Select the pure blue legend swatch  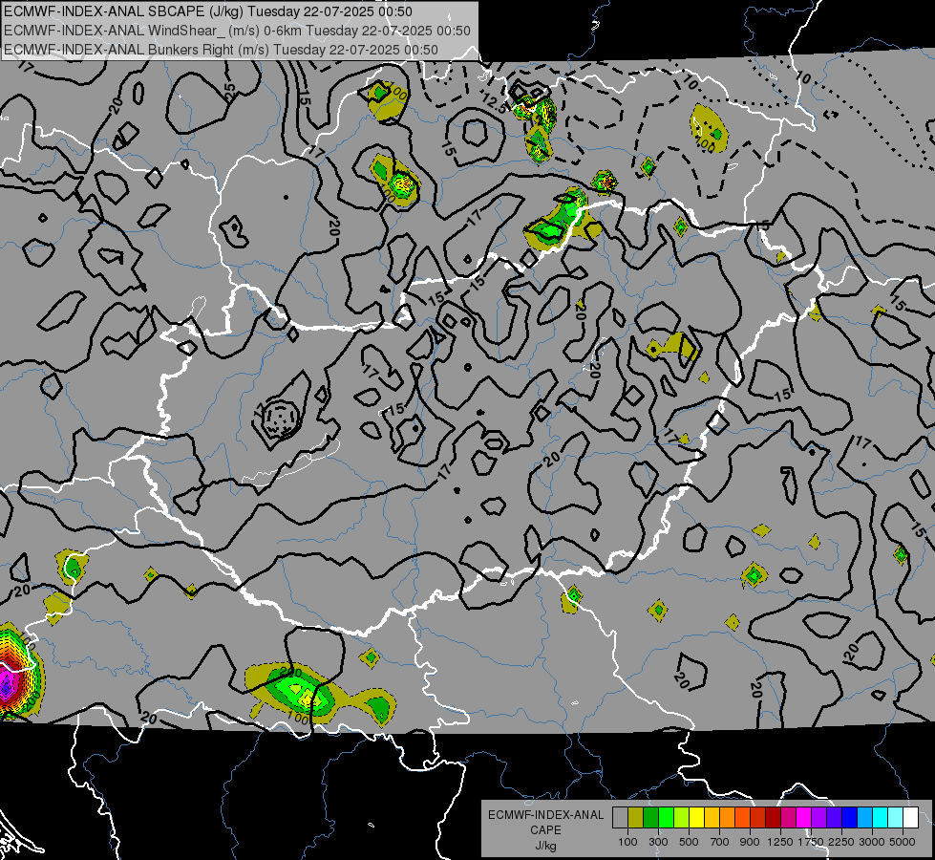[850, 818]
